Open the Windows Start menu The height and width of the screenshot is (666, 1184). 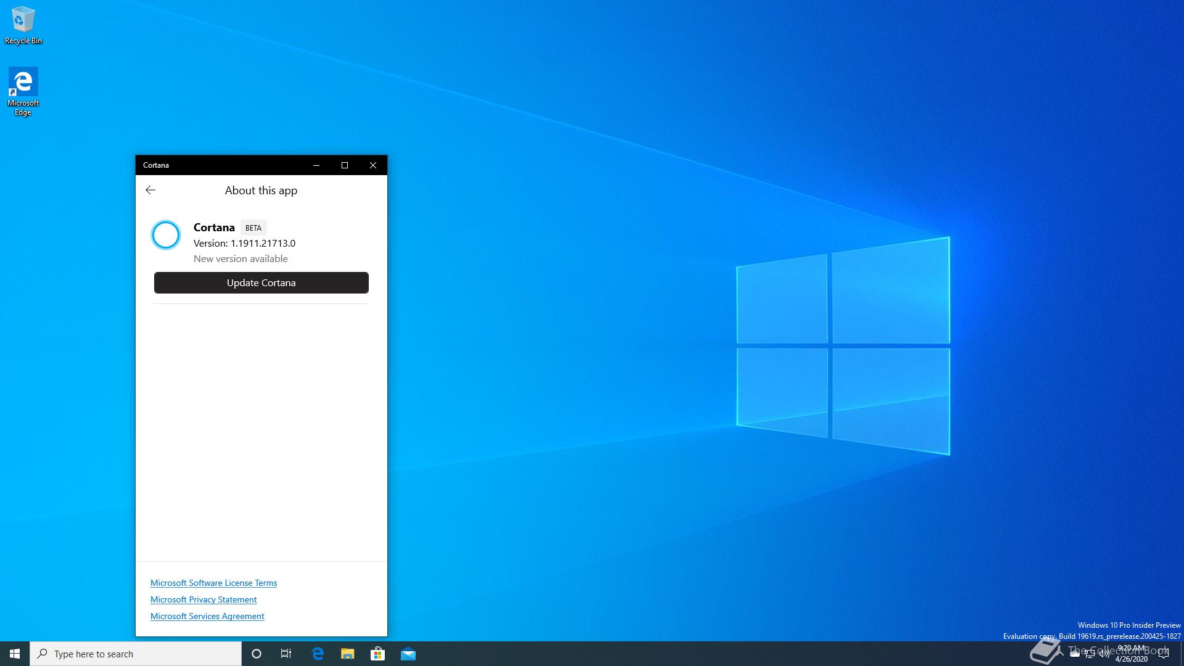pos(15,654)
